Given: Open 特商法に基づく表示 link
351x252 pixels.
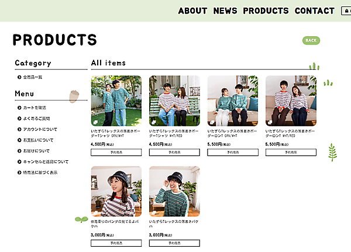Looking at the screenshot, I should point(40,172).
